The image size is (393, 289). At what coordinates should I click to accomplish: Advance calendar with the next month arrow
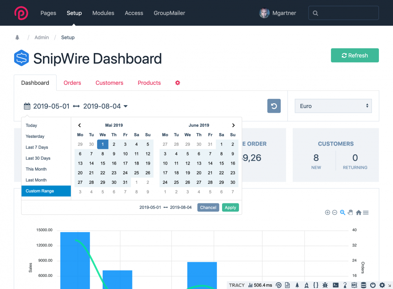(233, 125)
